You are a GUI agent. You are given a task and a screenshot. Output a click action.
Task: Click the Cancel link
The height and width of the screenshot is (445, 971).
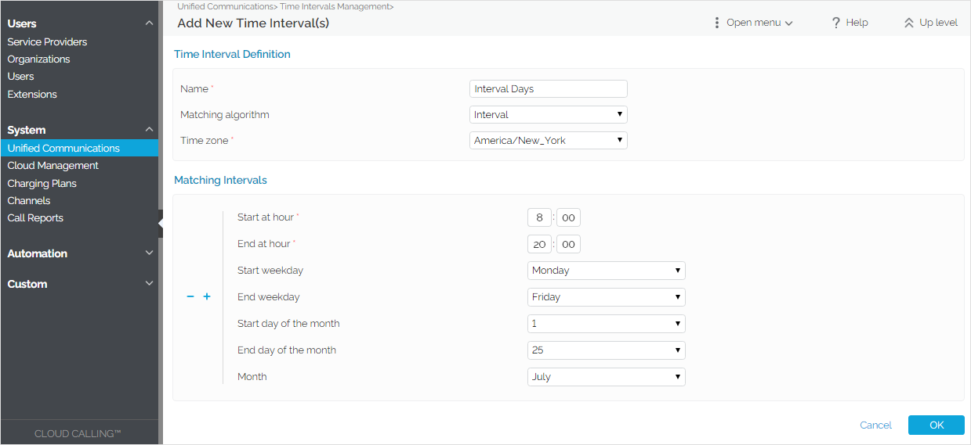coord(875,425)
